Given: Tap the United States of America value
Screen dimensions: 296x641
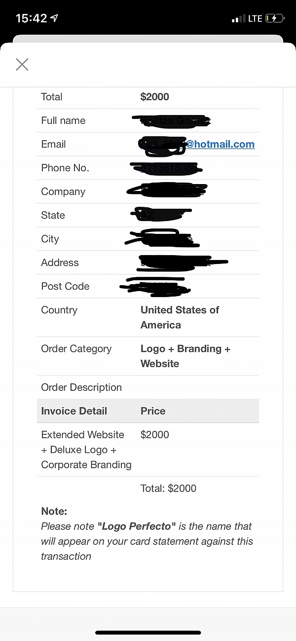Looking at the screenshot, I should pyautogui.click(x=180, y=317).
